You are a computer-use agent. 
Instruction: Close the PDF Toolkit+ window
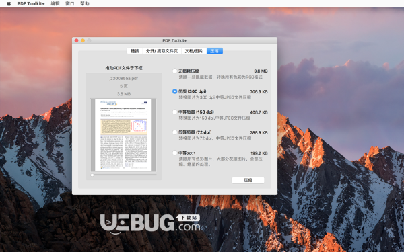click(x=77, y=40)
